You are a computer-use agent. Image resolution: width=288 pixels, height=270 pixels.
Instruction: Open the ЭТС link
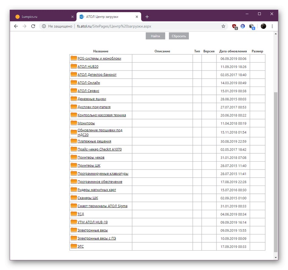click(80, 246)
